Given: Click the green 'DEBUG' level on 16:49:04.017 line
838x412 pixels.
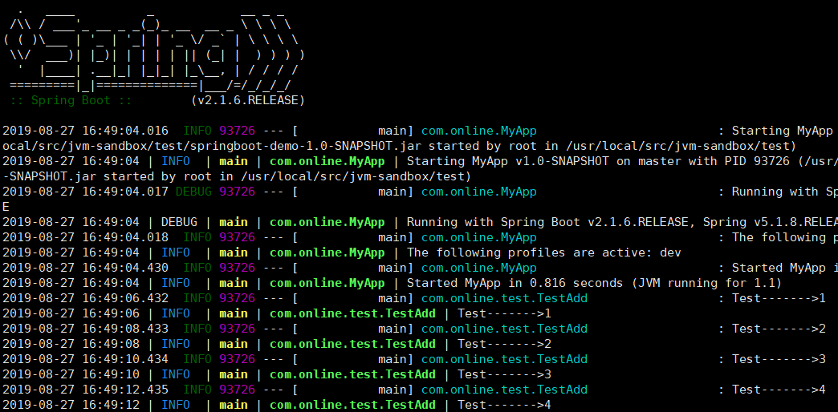Looking at the screenshot, I should point(194,192).
